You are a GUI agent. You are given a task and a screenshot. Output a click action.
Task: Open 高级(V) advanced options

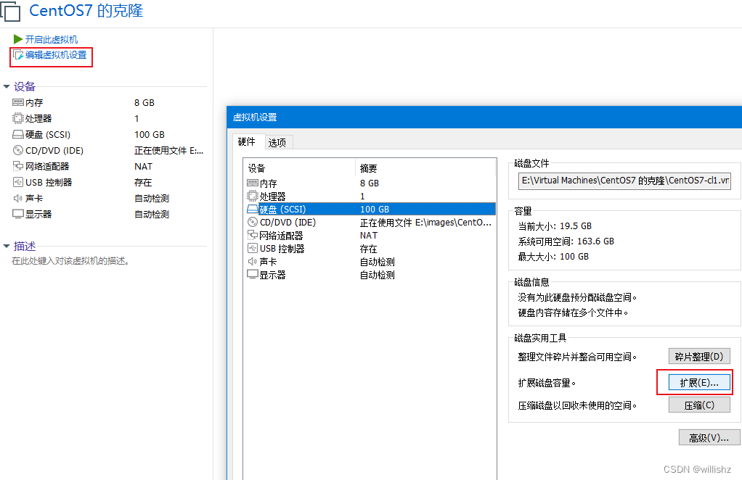tap(709, 437)
